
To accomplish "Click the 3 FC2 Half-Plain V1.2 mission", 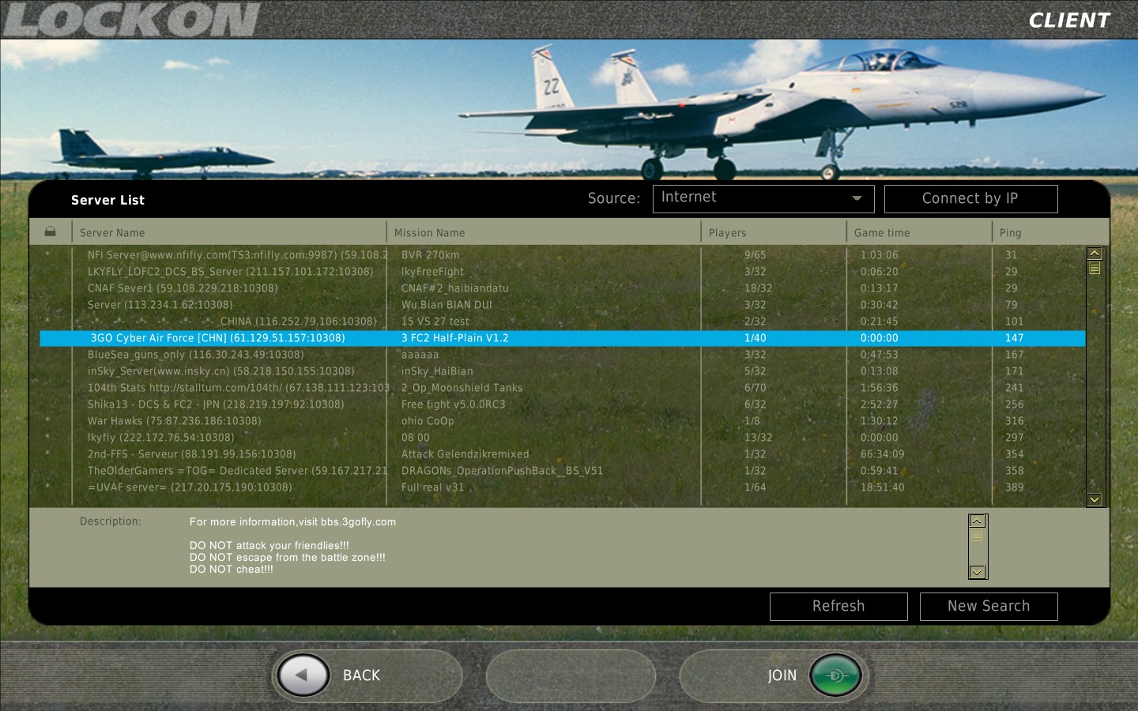I will click(454, 338).
